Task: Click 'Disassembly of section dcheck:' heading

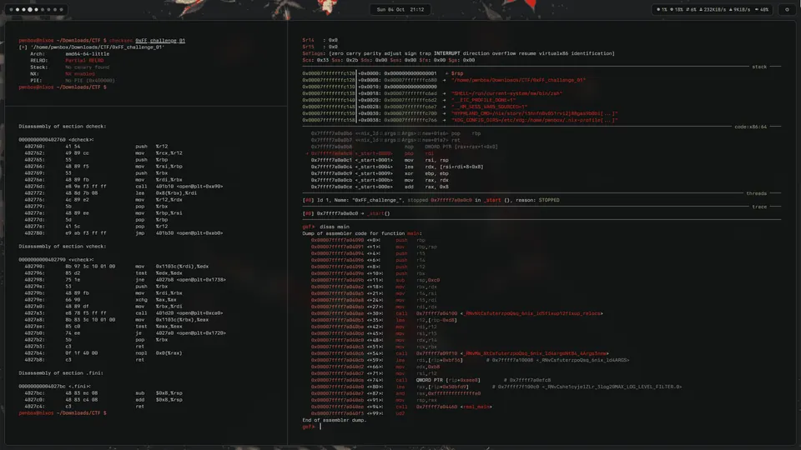Action: tap(63, 126)
